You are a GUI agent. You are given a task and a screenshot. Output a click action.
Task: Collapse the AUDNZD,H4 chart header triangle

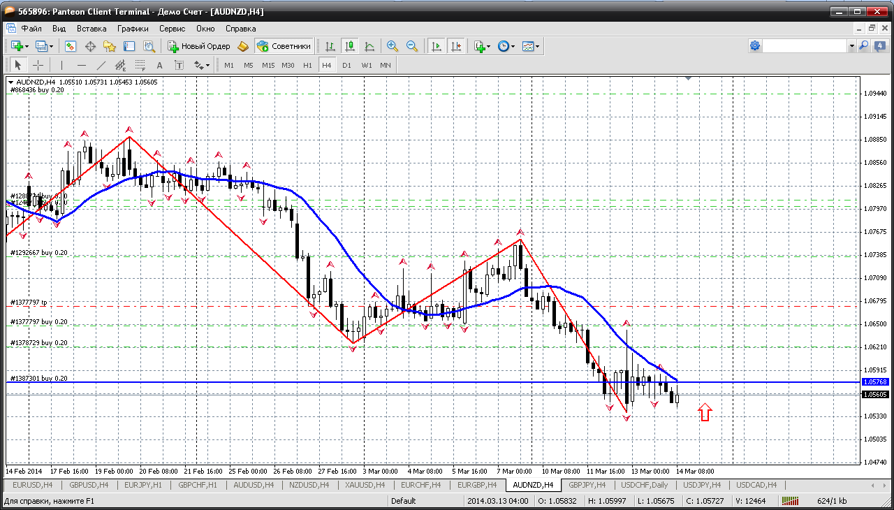pos(10,82)
